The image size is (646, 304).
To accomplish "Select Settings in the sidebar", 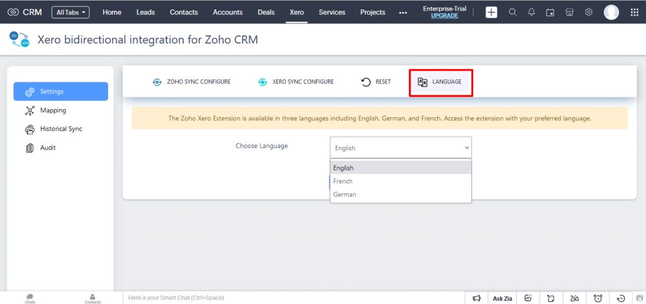I will tap(61, 91).
